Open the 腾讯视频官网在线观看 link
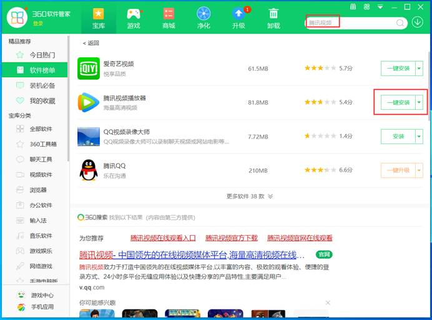The image size is (432, 320). point(300,238)
